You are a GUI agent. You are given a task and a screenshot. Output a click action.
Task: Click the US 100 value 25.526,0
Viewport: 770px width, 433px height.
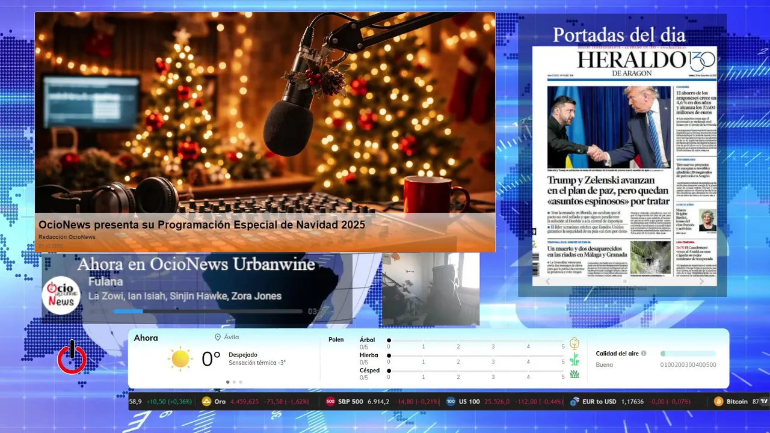pos(497,402)
